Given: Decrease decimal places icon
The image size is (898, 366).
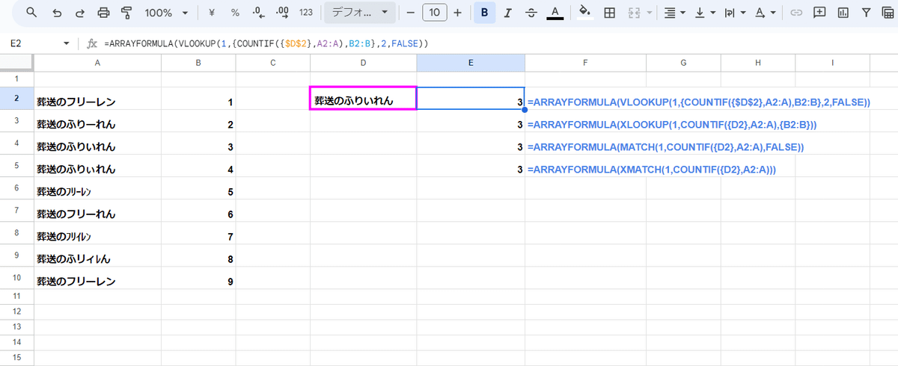Looking at the screenshot, I should pos(259,13).
